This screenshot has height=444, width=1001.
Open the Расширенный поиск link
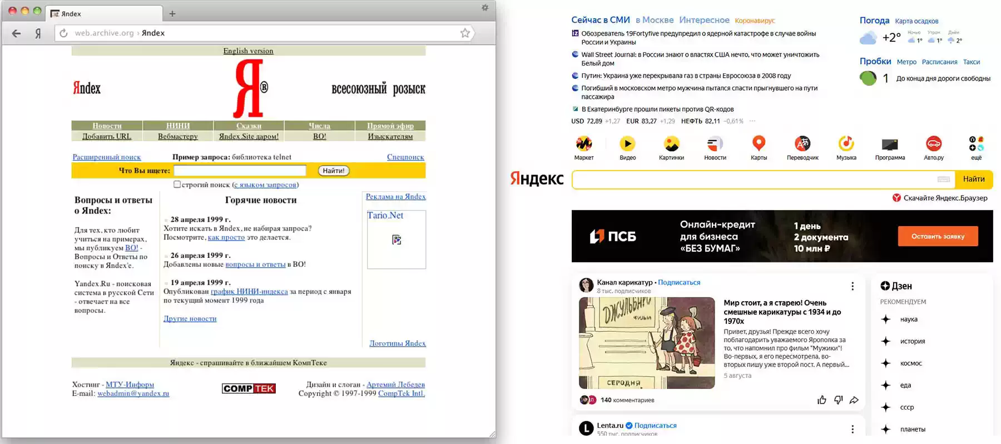pos(107,157)
